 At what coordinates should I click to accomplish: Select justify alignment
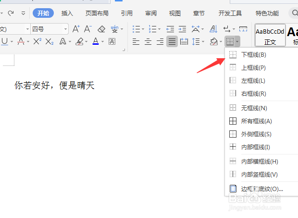172,41
